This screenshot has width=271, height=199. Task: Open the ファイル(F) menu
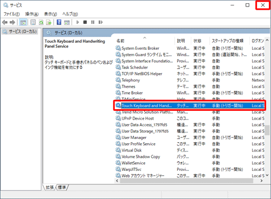click(x=11, y=14)
